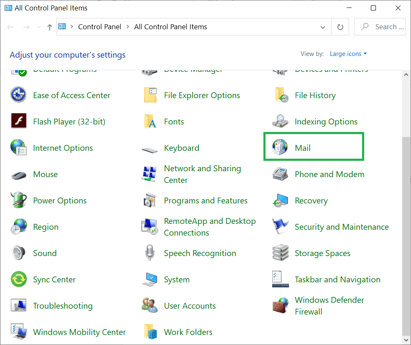Click the Programs and Features label
Screen dimensions: 411x345
[206, 201]
